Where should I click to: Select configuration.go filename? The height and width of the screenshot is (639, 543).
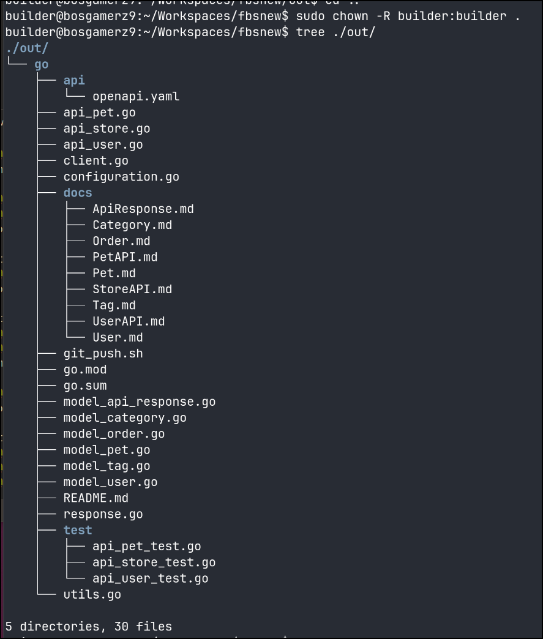[121, 177]
